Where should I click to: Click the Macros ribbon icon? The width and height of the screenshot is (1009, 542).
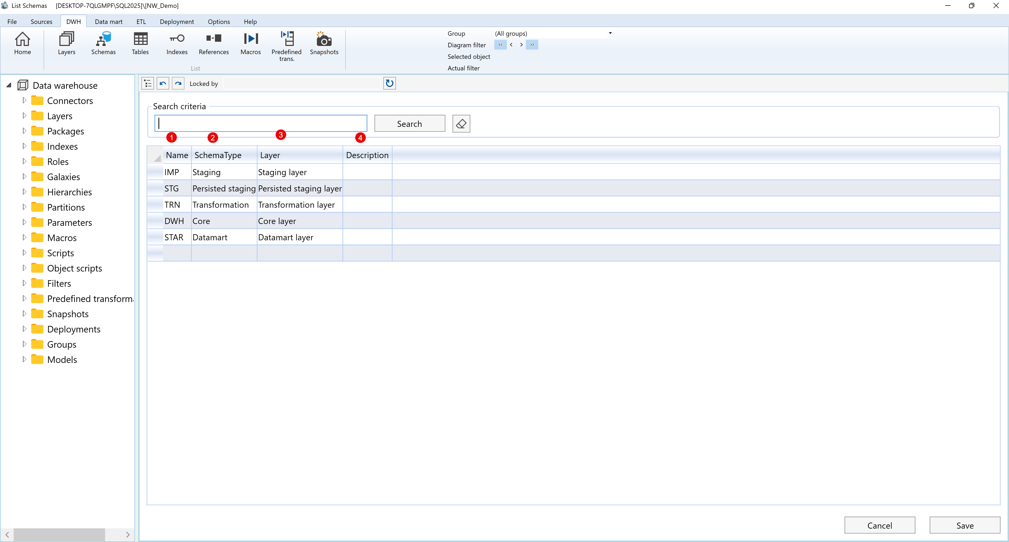250,43
